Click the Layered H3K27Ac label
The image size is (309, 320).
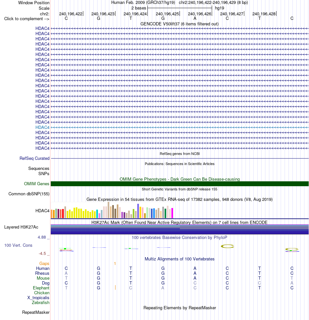pos(21,227)
